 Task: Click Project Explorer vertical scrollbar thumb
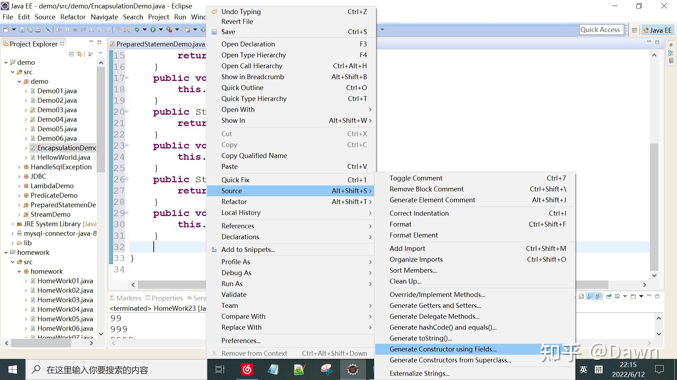[x=101, y=120]
